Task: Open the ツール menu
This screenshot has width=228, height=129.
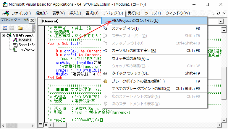Action: (x=153, y=13)
